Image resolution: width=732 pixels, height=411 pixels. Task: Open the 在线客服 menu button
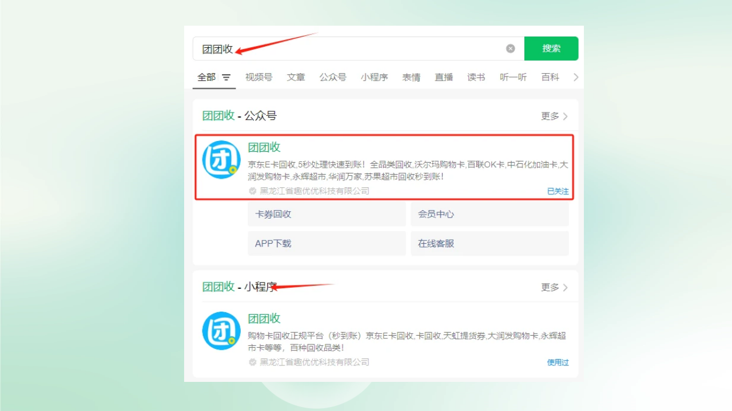pos(490,243)
